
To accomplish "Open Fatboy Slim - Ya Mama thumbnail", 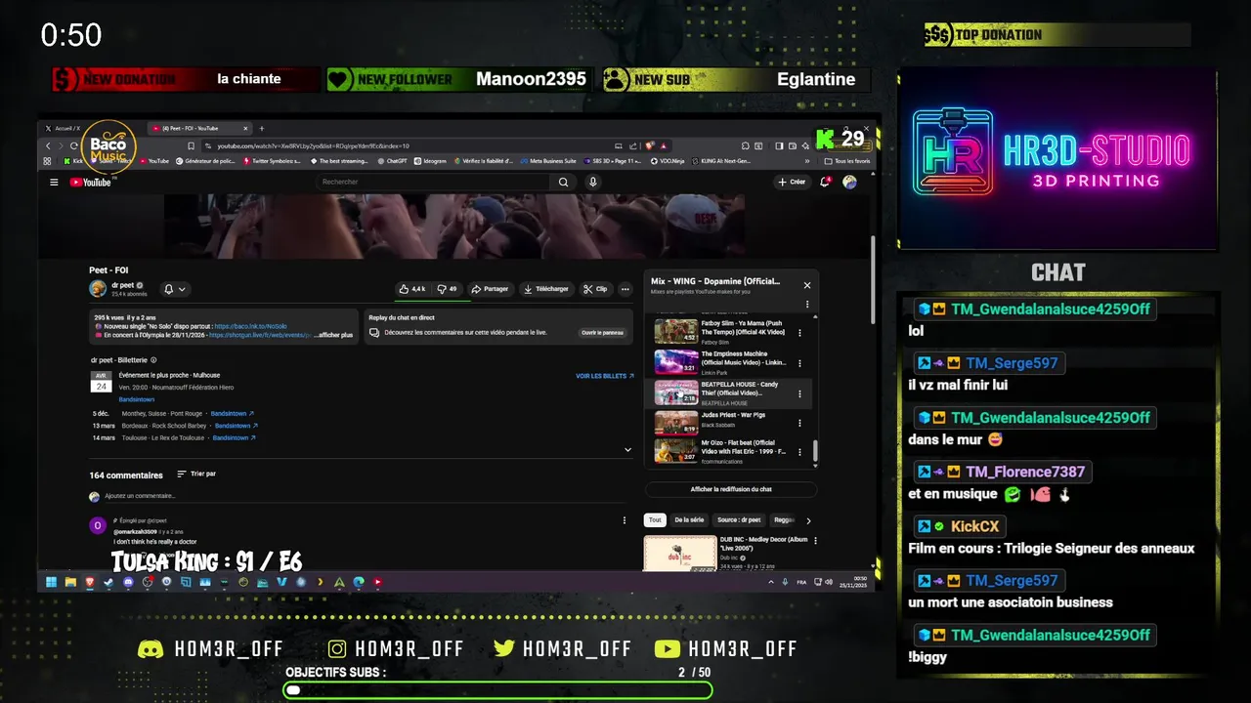I will (x=675, y=331).
